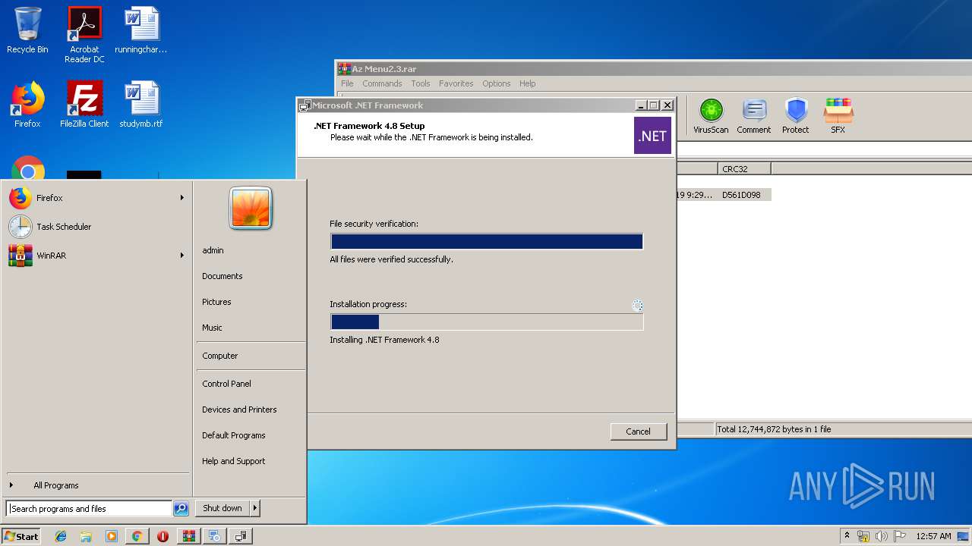Open Default Programs
Viewport: 972px width, 546px height.
tap(234, 435)
